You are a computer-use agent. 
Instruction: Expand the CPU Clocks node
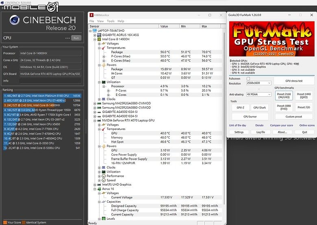pos(99,99)
